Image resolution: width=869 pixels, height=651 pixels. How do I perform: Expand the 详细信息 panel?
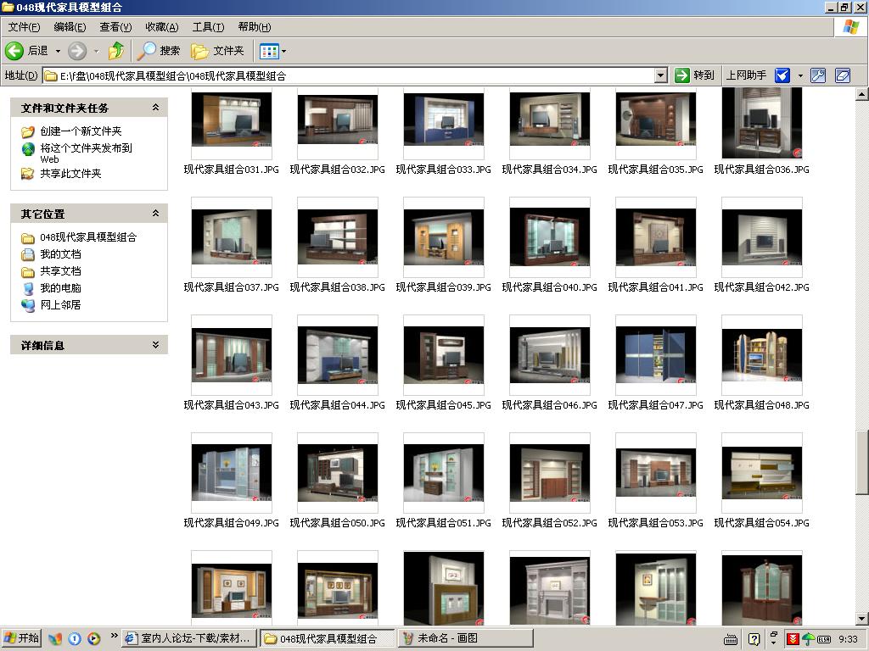click(x=156, y=345)
